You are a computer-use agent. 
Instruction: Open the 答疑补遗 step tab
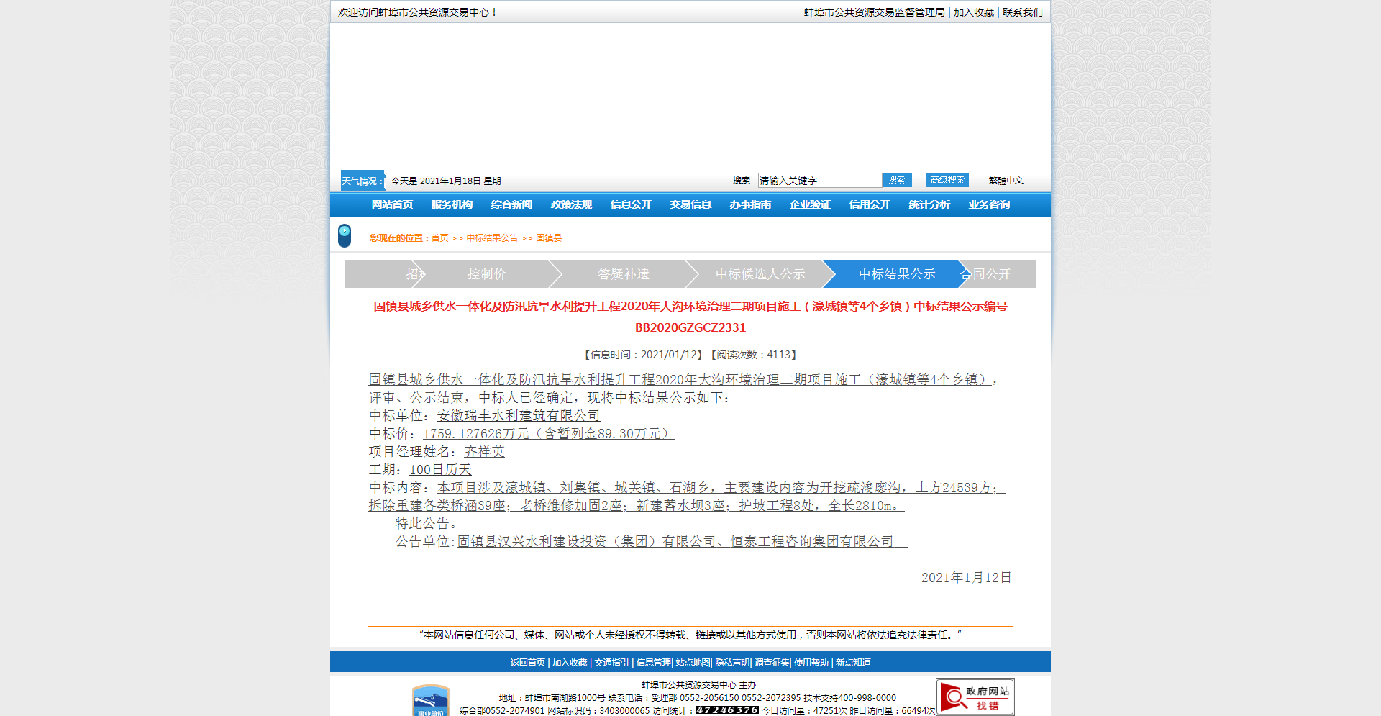coord(623,274)
